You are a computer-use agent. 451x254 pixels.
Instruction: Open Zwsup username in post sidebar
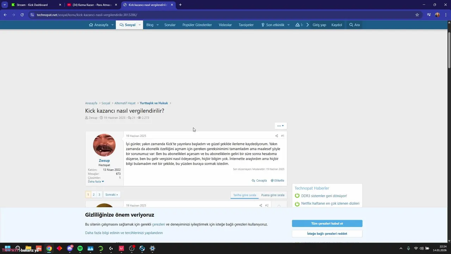tap(104, 161)
